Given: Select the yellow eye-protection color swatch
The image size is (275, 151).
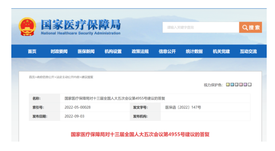Looking at the screenshot, I should click(227, 85).
